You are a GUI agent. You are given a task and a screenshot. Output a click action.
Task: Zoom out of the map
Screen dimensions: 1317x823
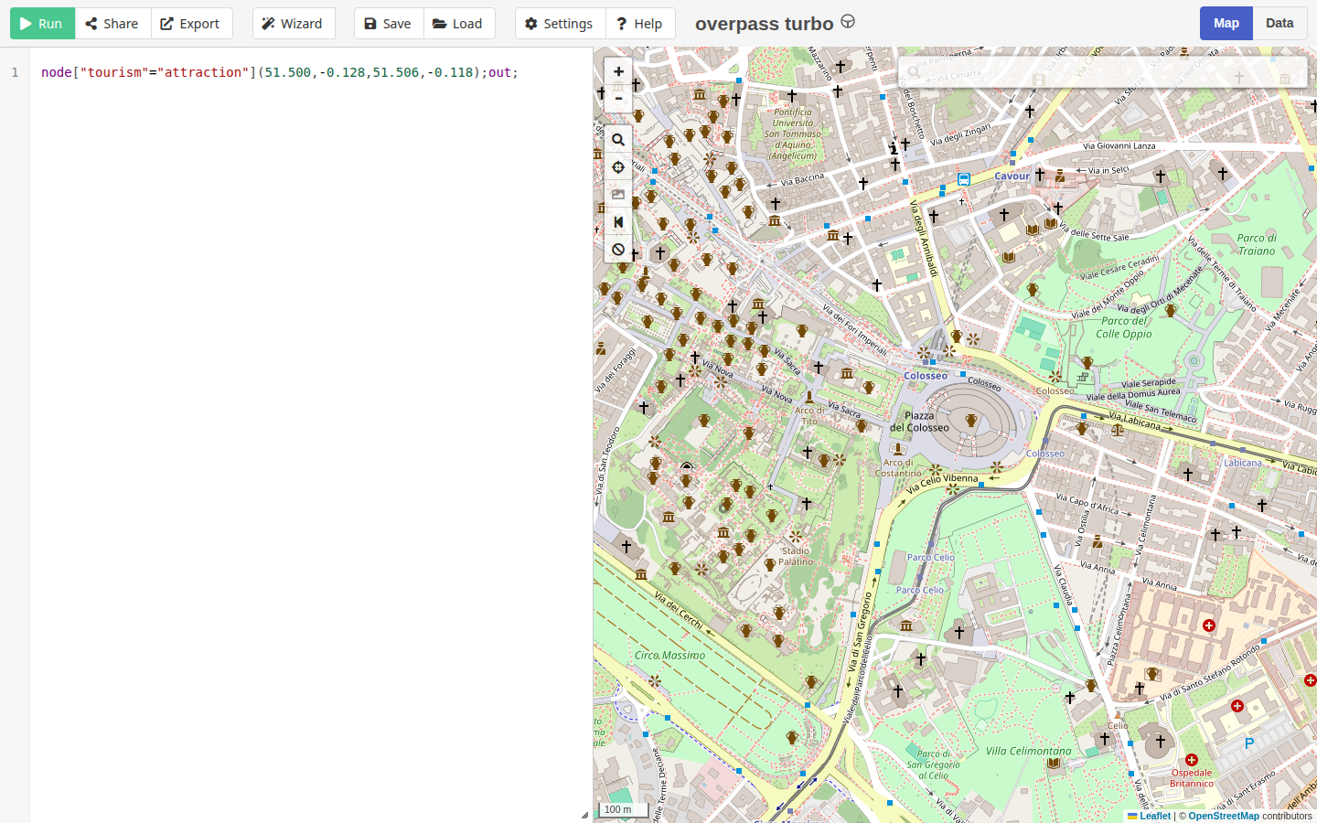coord(618,98)
